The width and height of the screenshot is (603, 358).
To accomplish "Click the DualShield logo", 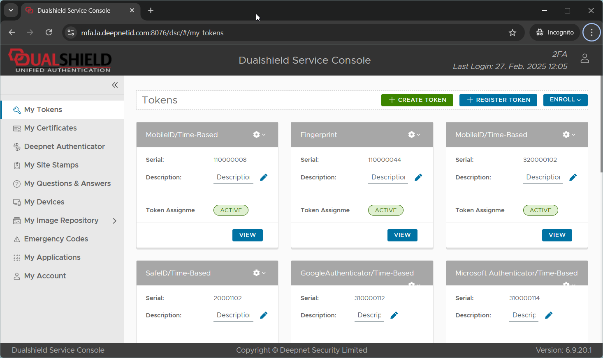I will pyautogui.click(x=60, y=60).
